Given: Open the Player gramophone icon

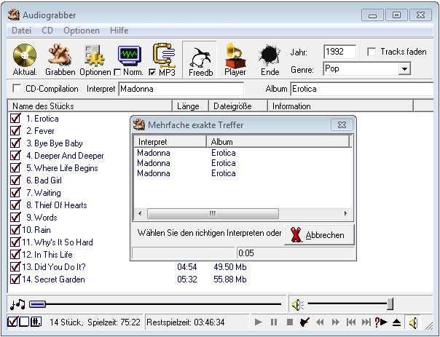Looking at the screenshot, I should pyautogui.click(x=235, y=55).
